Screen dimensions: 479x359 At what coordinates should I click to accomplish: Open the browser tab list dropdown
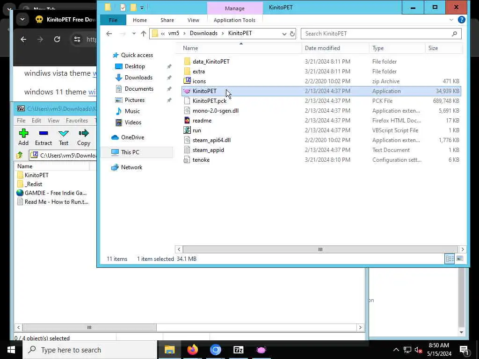(22, 19)
